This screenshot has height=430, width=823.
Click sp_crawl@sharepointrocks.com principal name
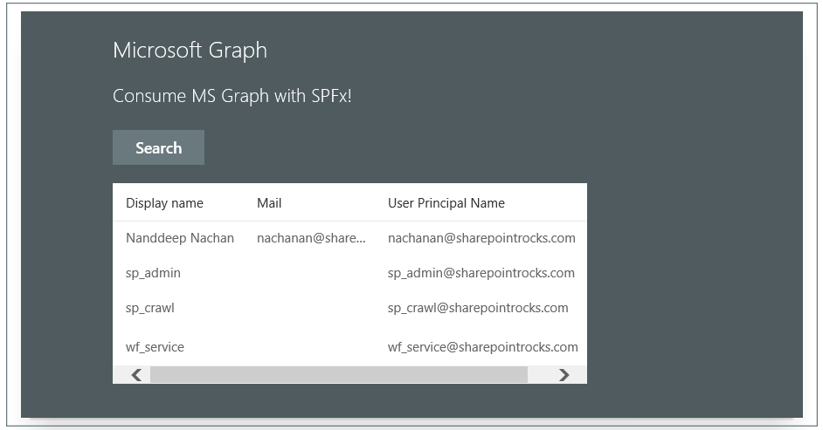[x=478, y=308]
